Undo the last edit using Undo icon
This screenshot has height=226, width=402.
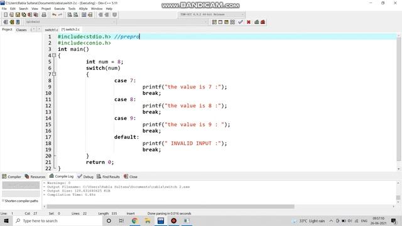click(54, 15)
